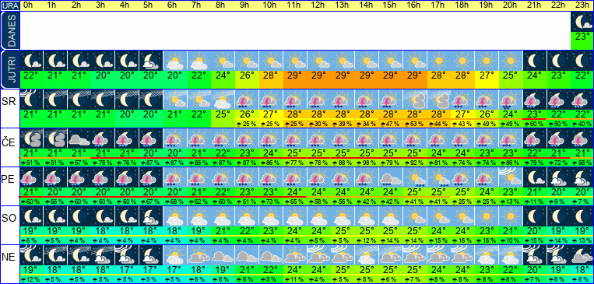The image size is (594, 284).
Task: Click NE 12h windy cloud icon
Action: (x=319, y=255)
